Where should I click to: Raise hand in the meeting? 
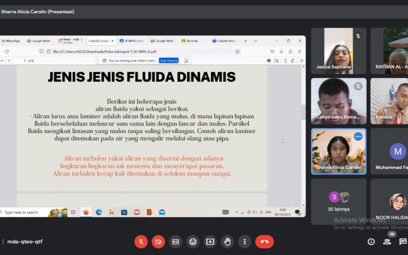pos(227,242)
